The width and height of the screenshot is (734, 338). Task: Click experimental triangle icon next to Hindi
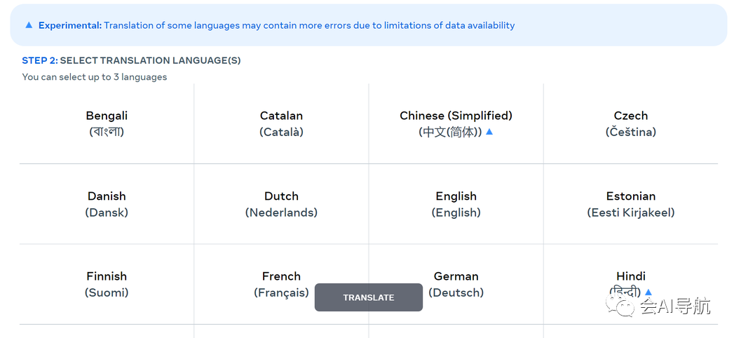coord(648,292)
